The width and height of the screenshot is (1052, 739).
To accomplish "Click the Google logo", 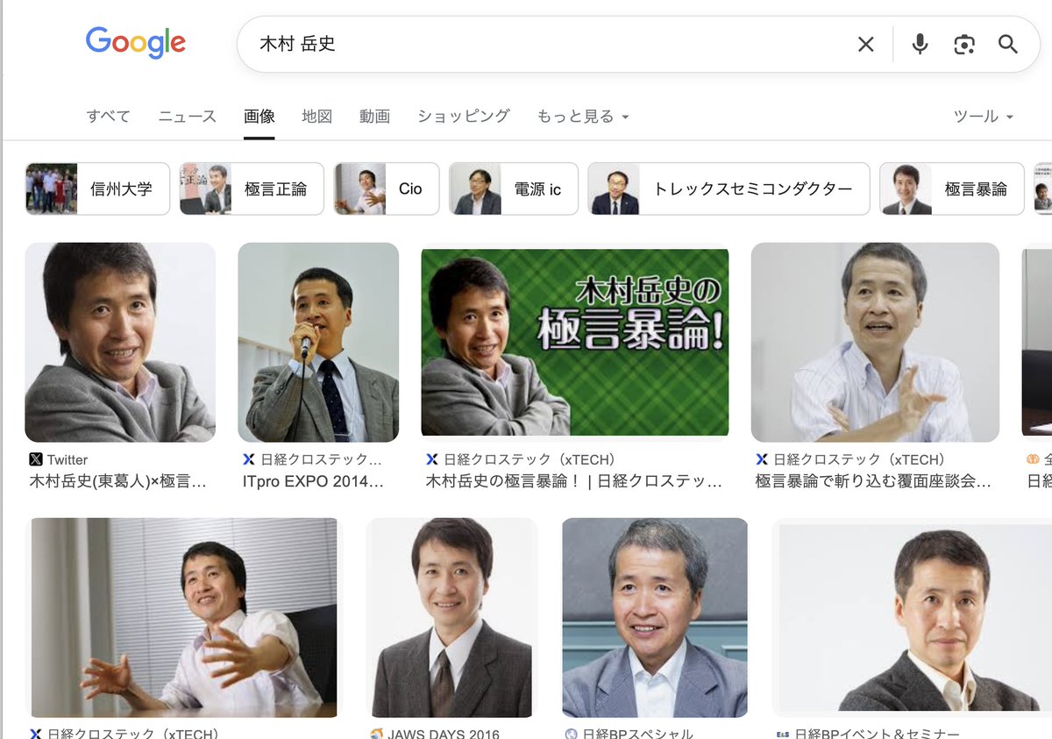I will (135, 41).
